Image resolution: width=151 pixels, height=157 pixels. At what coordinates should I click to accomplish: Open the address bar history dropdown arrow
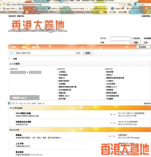click(x=122, y=5)
